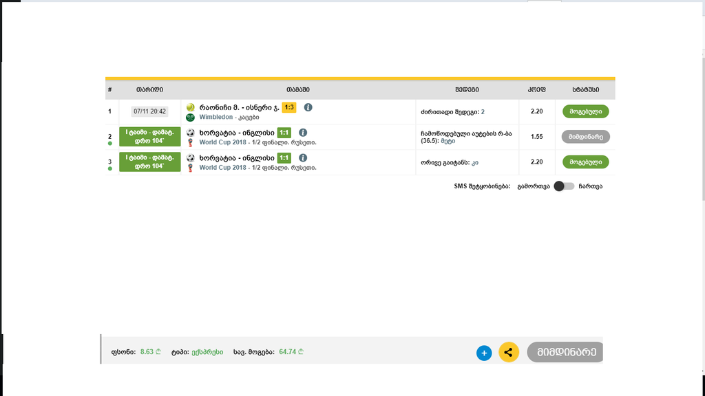Click the soccer ball icon in row 3
This screenshot has width=705, height=396.
pyautogui.click(x=190, y=157)
